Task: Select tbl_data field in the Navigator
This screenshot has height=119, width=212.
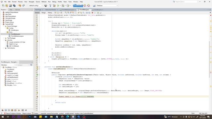Action: pyautogui.click(x=12, y=85)
